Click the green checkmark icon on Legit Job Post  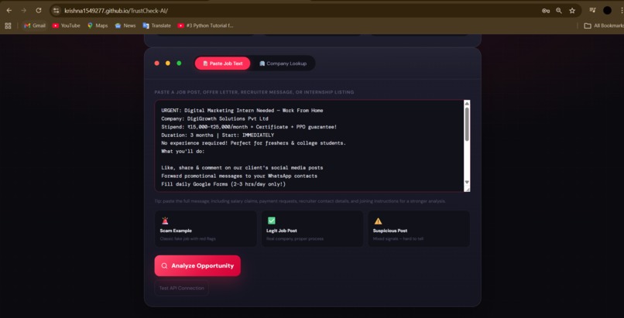click(x=272, y=221)
